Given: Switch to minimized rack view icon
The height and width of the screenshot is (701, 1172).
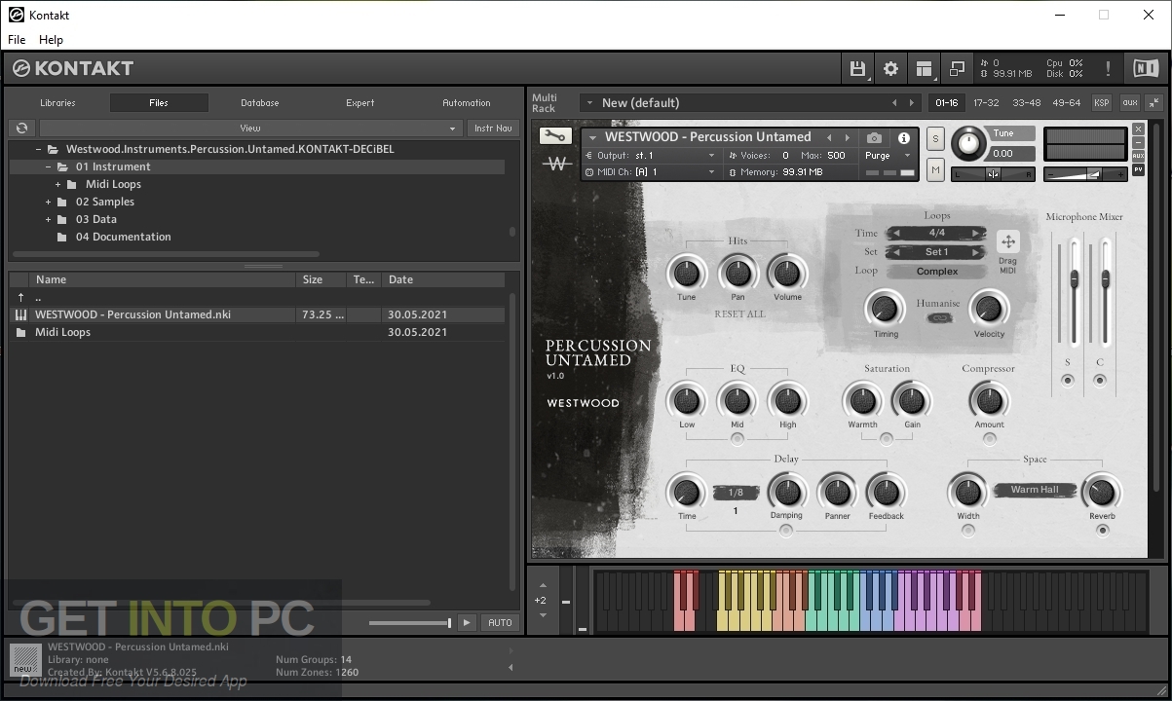Looking at the screenshot, I should 957,68.
